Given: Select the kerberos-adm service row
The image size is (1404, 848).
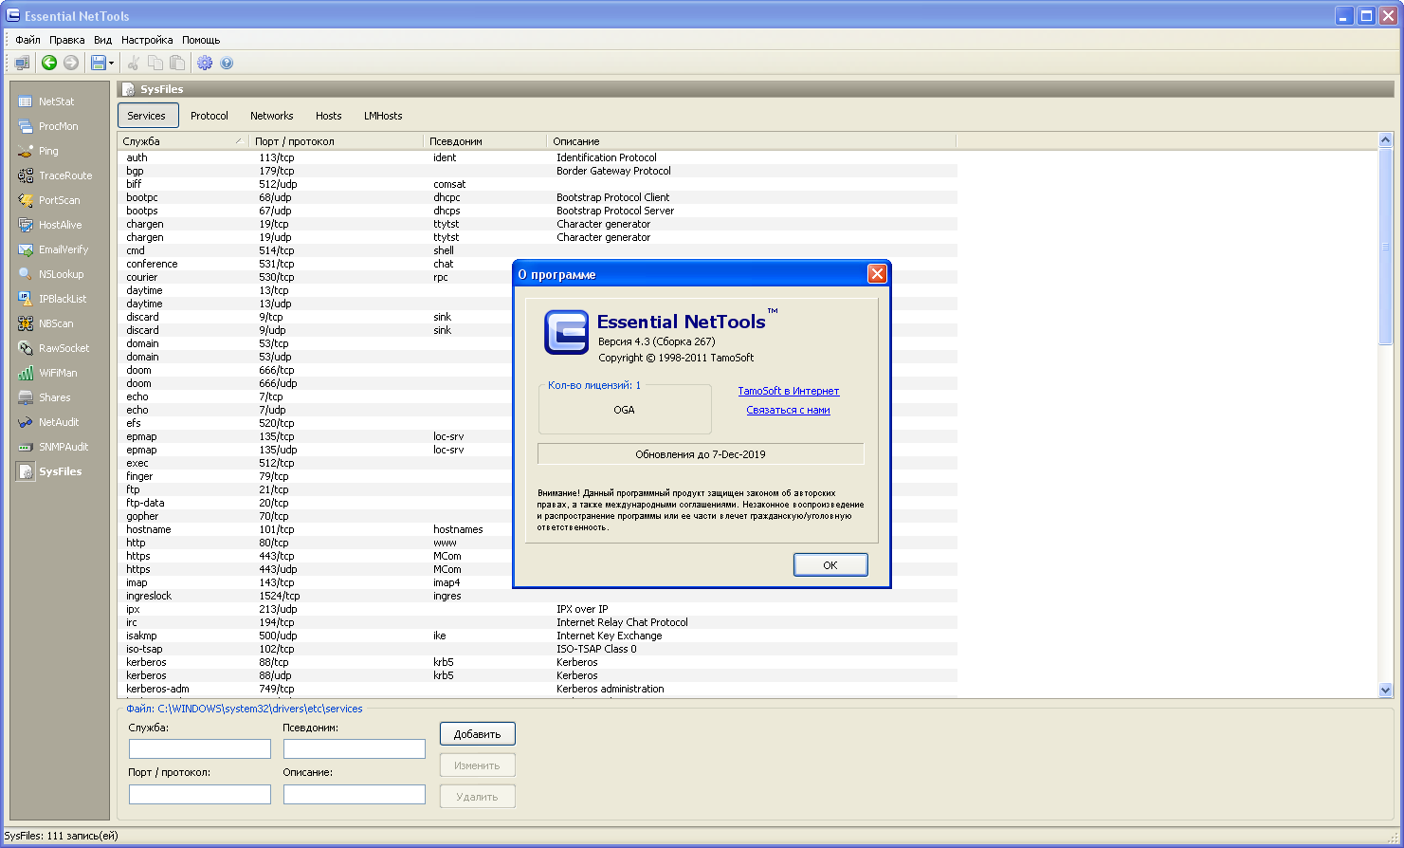Looking at the screenshot, I should point(538,689).
